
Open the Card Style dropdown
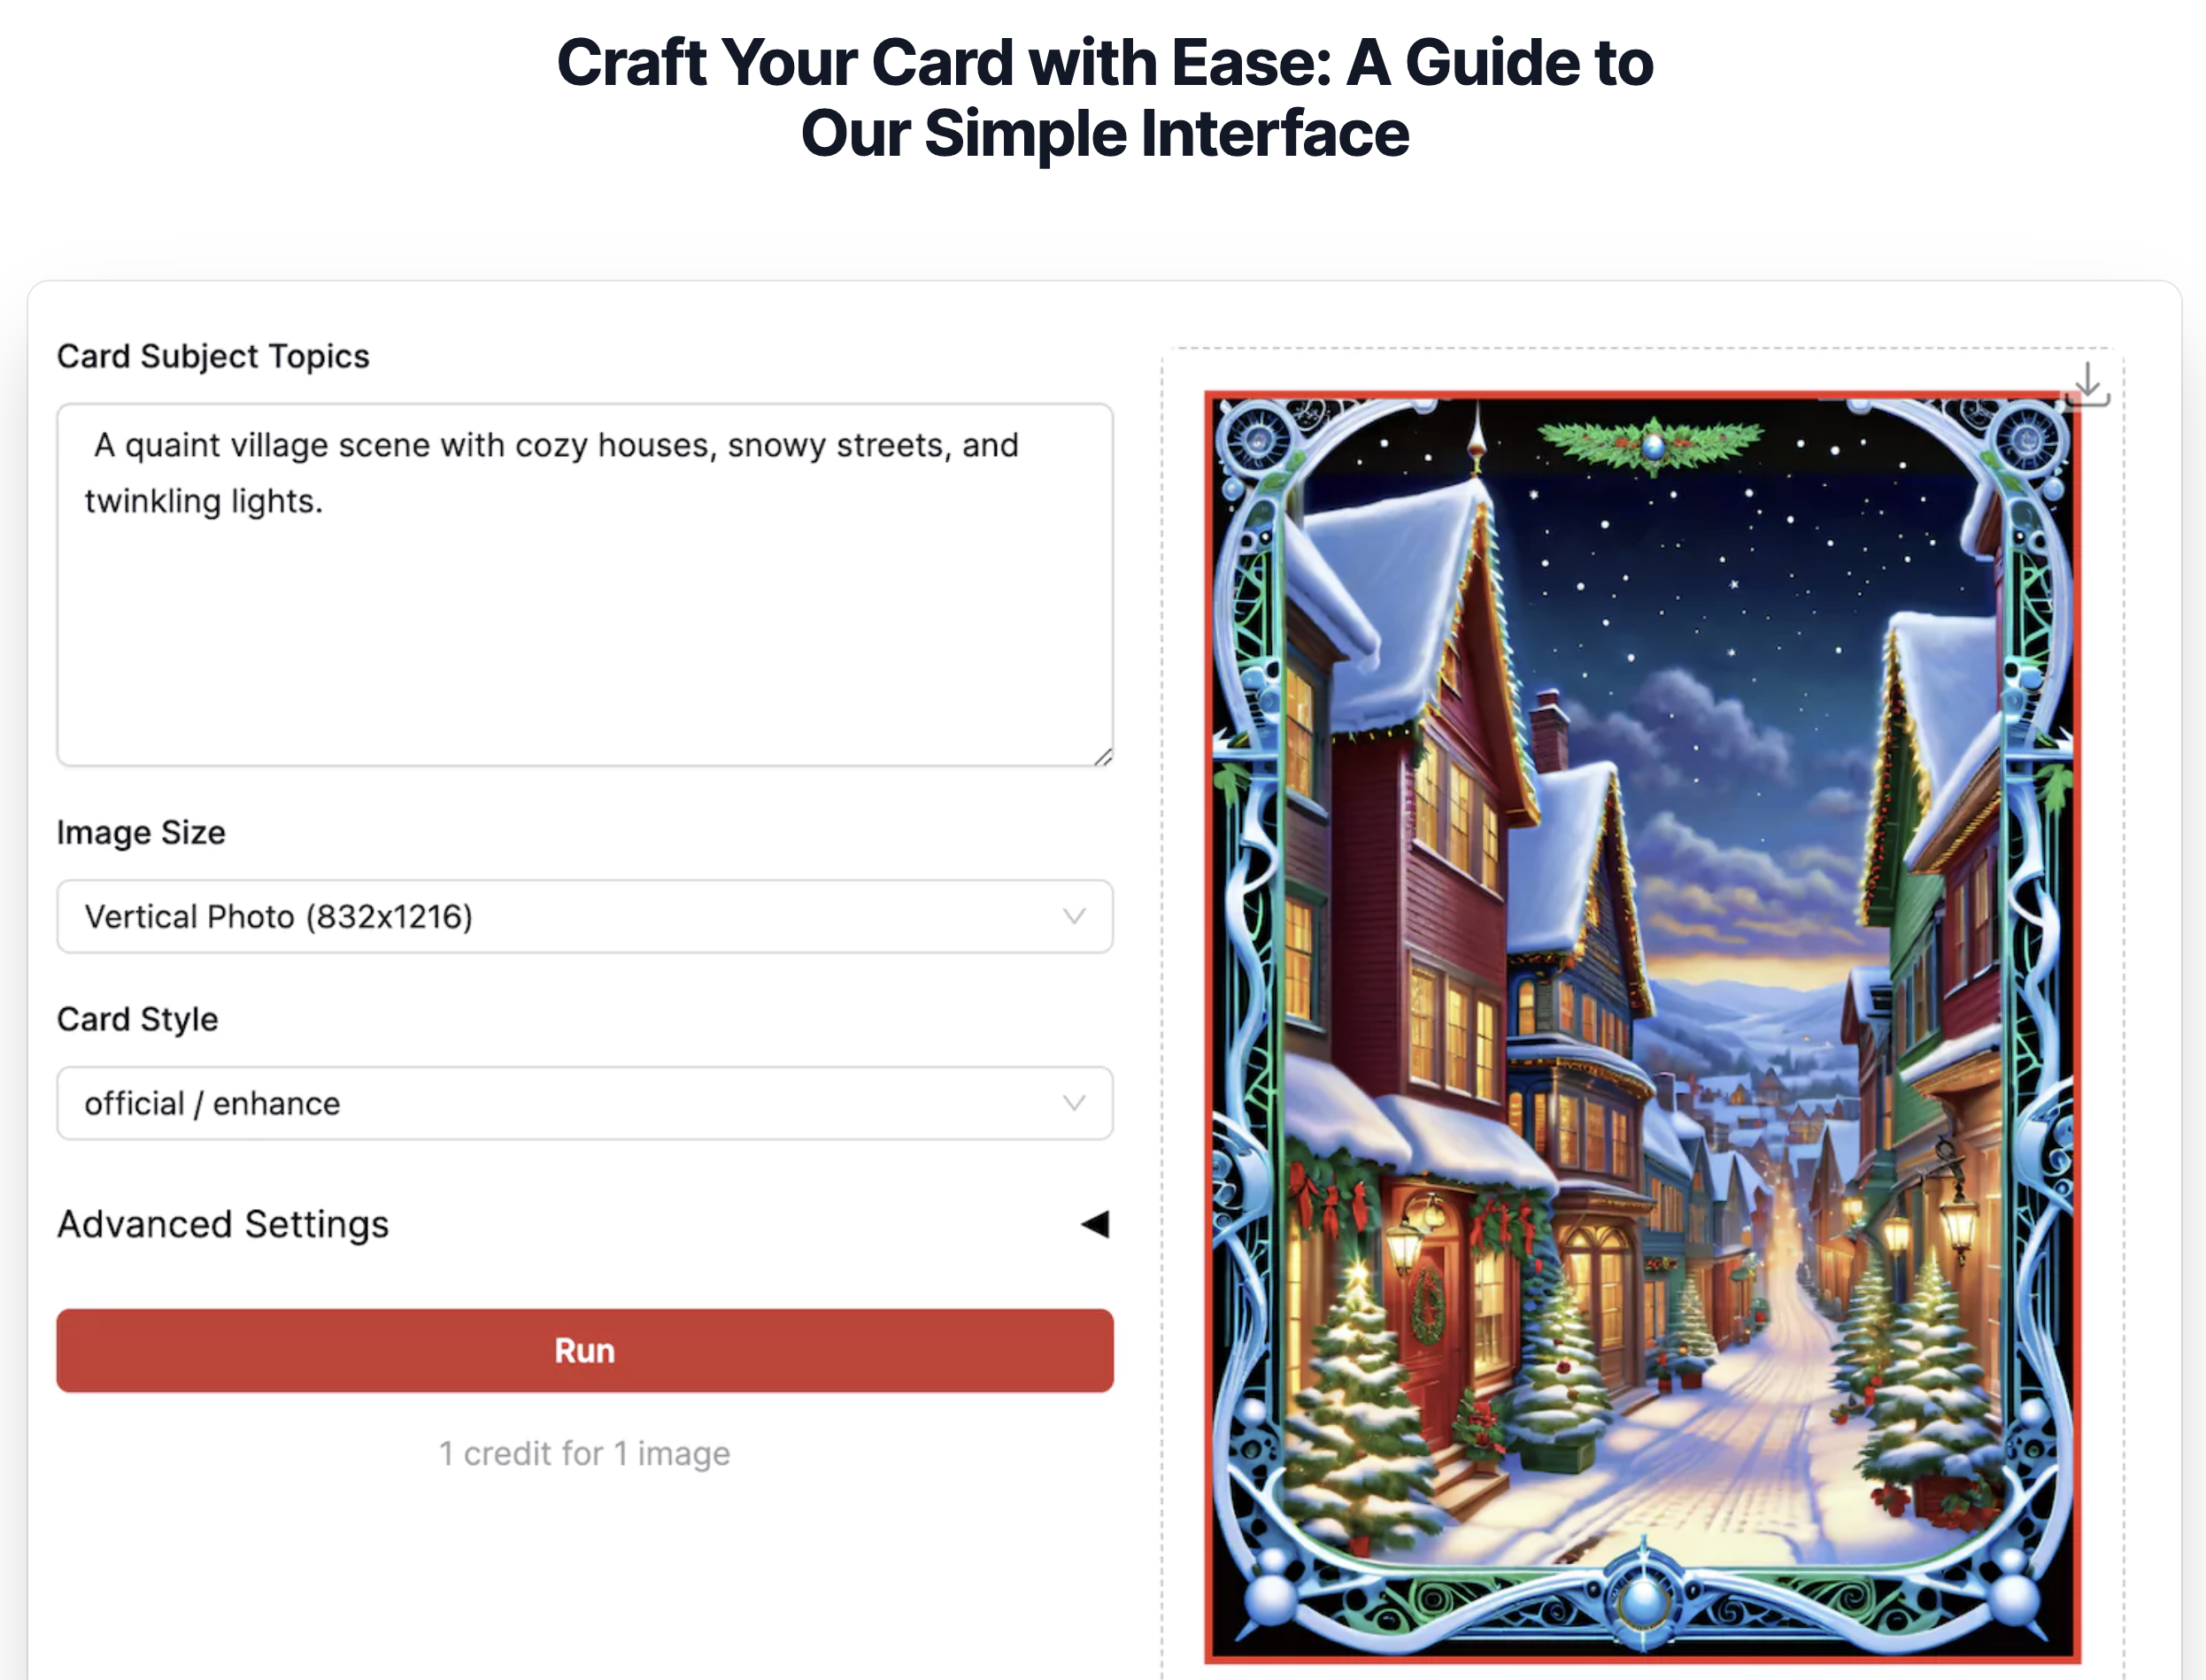[585, 1103]
